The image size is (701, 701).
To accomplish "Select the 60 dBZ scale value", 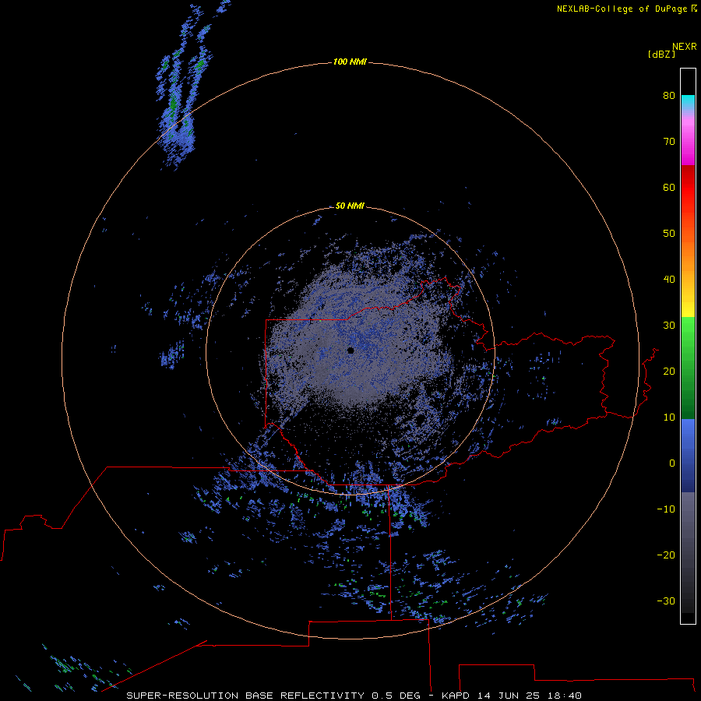I will [669, 187].
